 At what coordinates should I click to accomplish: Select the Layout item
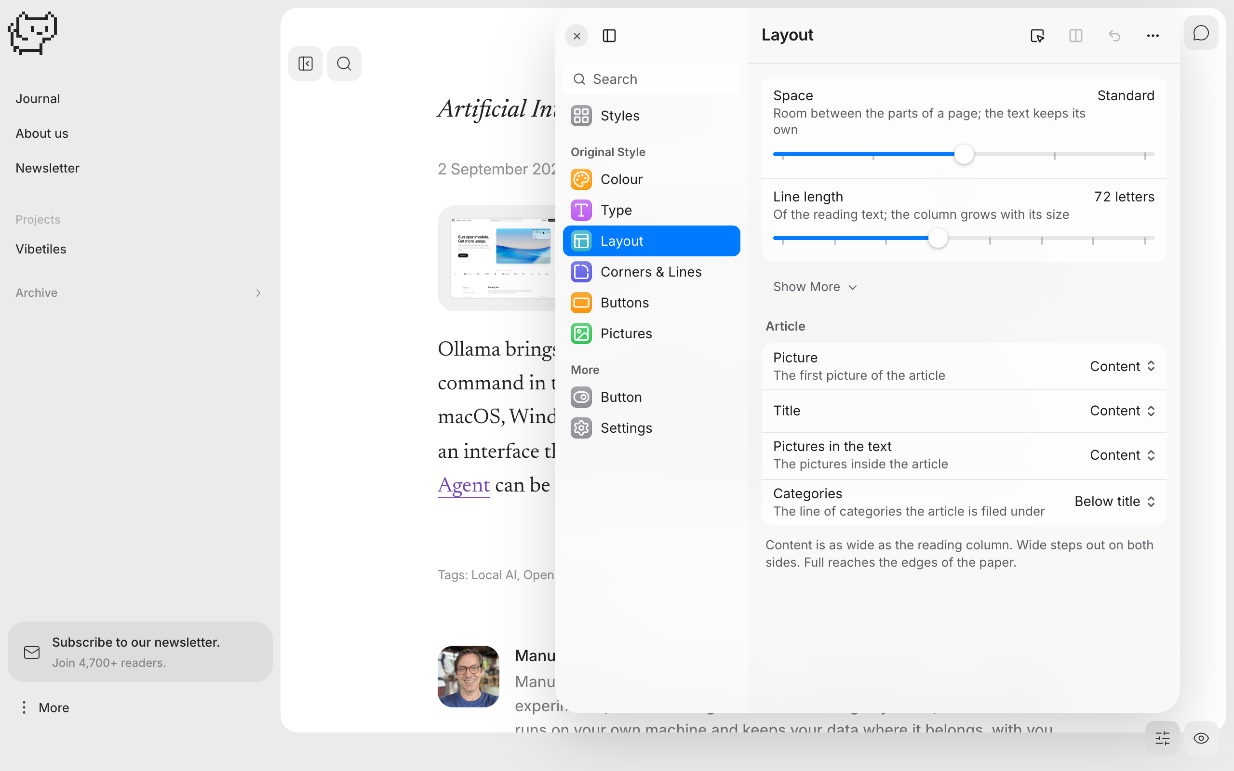(x=651, y=240)
